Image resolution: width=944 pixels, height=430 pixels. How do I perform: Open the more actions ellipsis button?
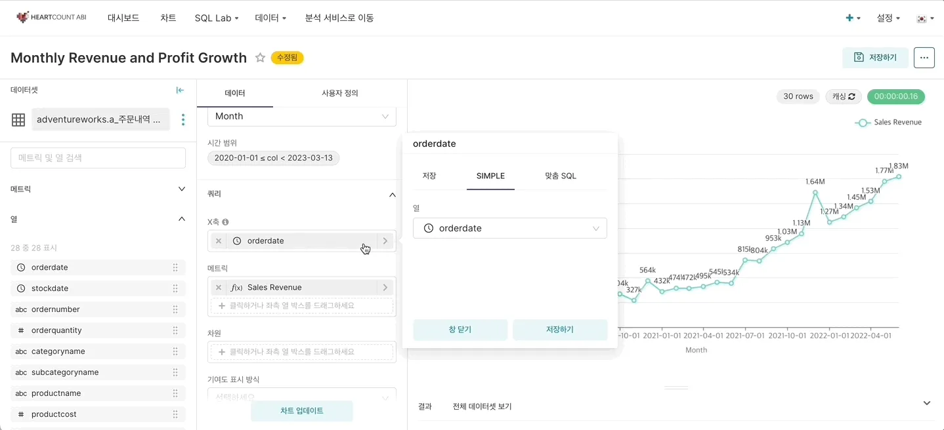[924, 58]
